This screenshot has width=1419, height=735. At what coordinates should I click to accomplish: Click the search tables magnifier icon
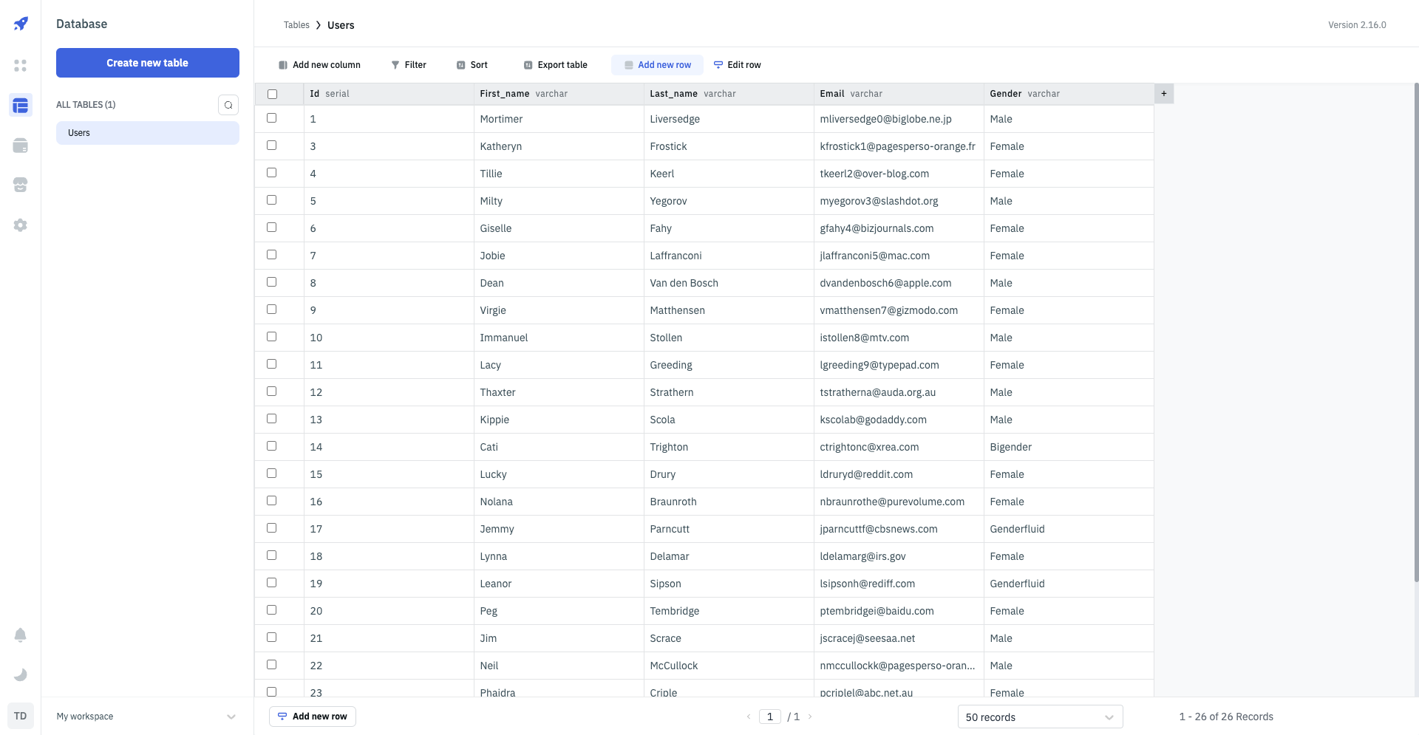point(228,105)
